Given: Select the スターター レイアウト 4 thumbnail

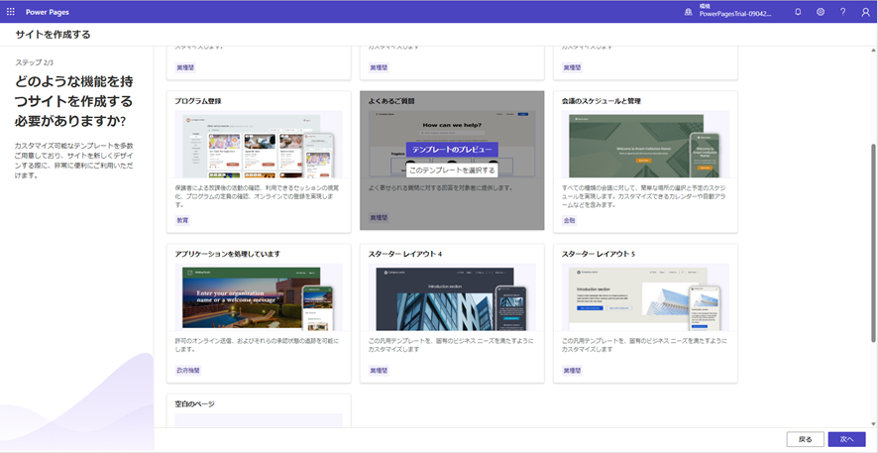Looking at the screenshot, I should click(x=452, y=296).
